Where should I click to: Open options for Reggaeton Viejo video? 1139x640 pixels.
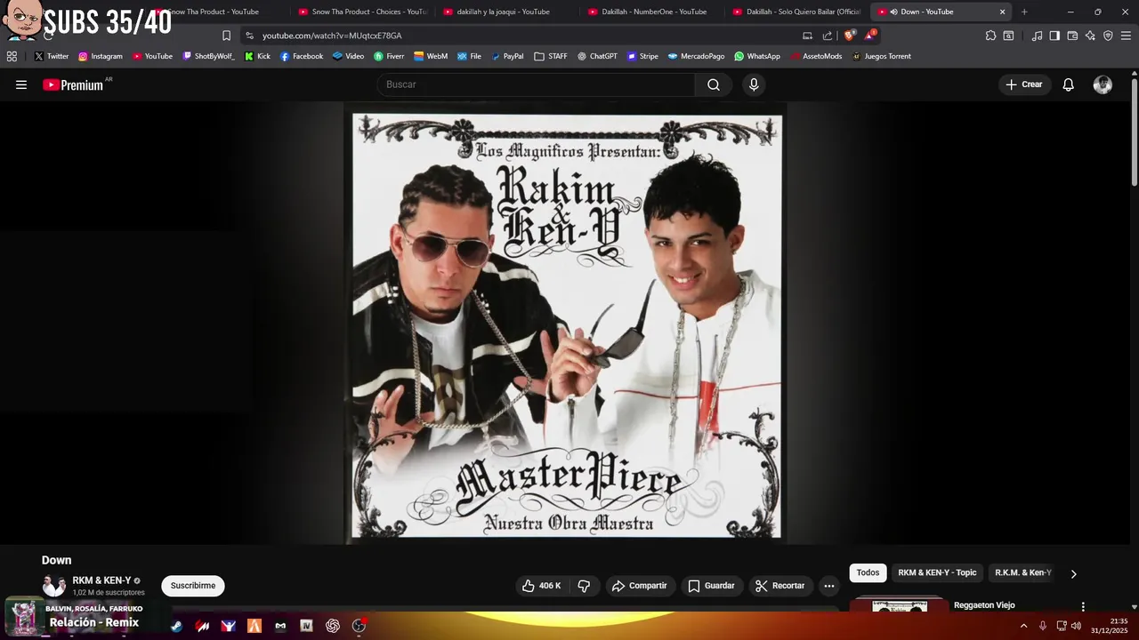[1083, 606]
